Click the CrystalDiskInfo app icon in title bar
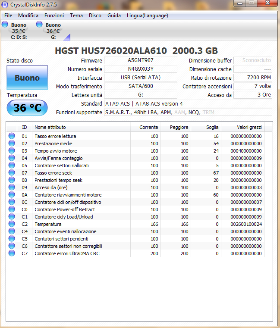The image size is (280, 328). click(5, 5)
